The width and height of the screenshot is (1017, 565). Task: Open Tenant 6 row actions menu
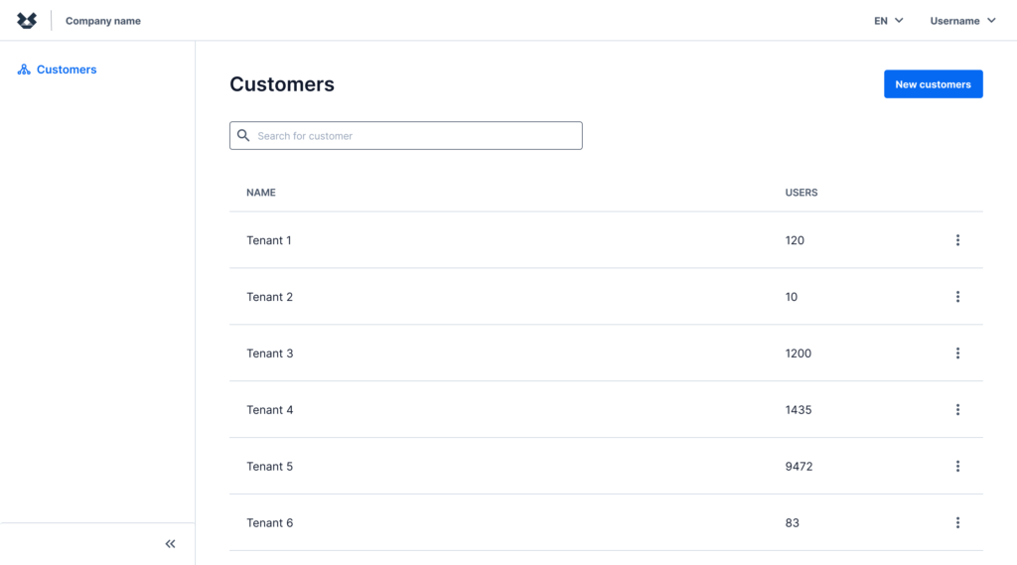click(x=957, y=523)
